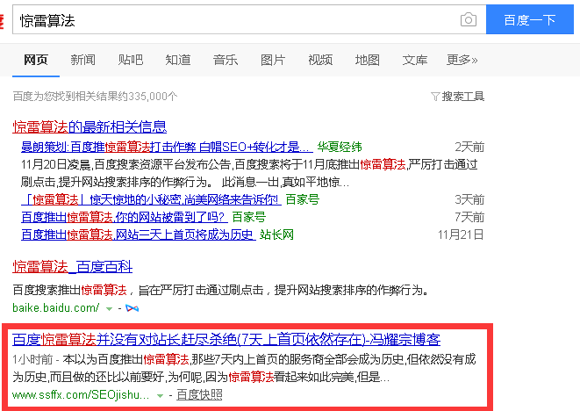
Task: Click the 11月21日 date
Action: [461, 234]
